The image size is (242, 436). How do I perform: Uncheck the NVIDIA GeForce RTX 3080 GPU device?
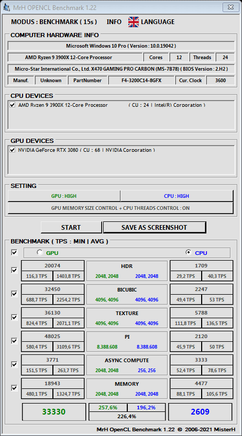[x=12, y=150]
